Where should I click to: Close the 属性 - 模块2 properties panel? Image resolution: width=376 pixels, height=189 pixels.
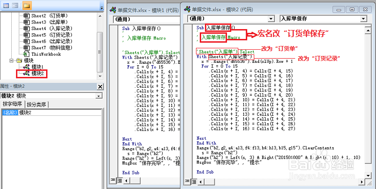(x=101, y=87)
